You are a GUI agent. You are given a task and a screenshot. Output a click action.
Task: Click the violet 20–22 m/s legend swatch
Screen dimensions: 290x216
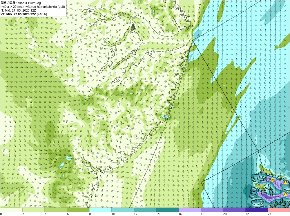pos(234,210)
